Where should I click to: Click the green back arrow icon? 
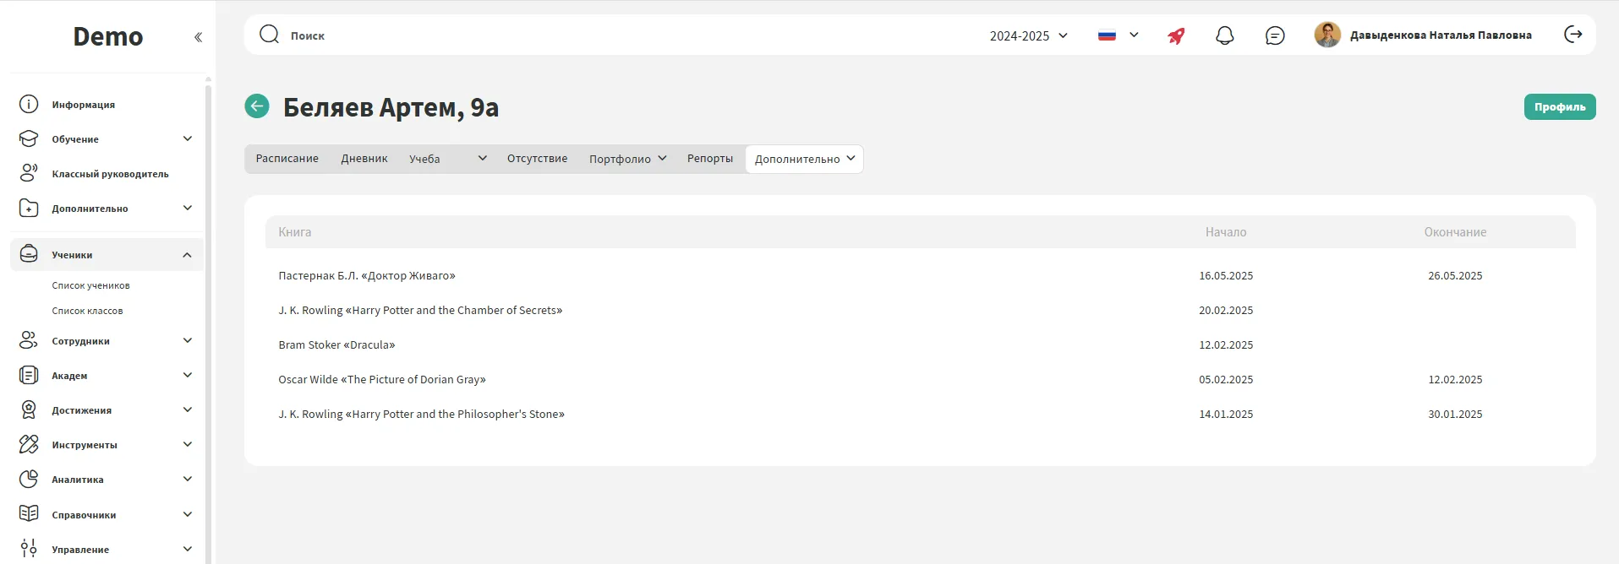[257, 106]
